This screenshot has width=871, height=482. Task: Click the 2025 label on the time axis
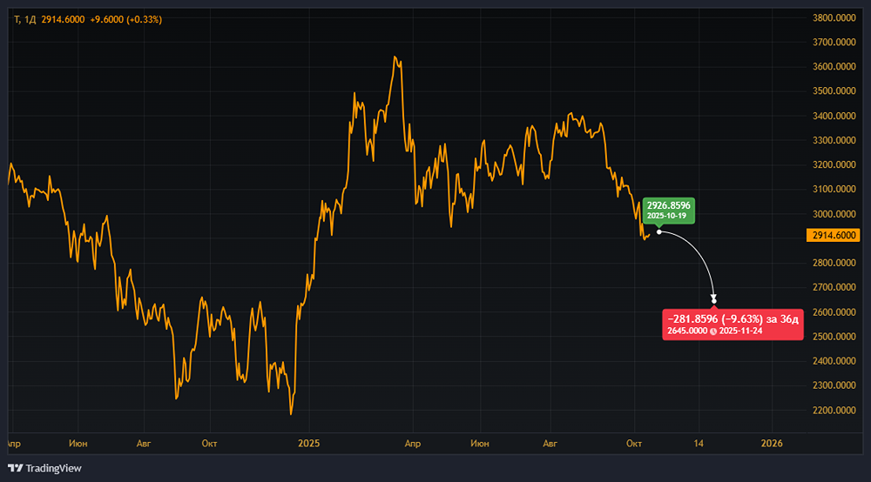[x=309, y=443]
